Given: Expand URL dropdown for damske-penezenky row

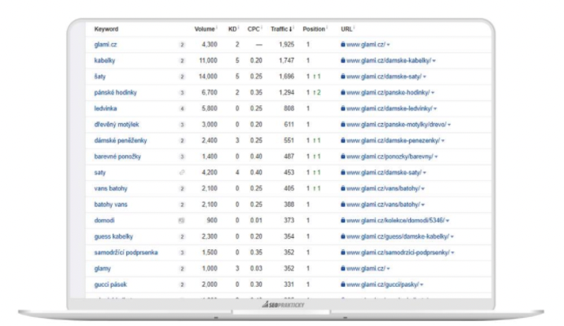Looking at the screenshot, I should (443, 141).
